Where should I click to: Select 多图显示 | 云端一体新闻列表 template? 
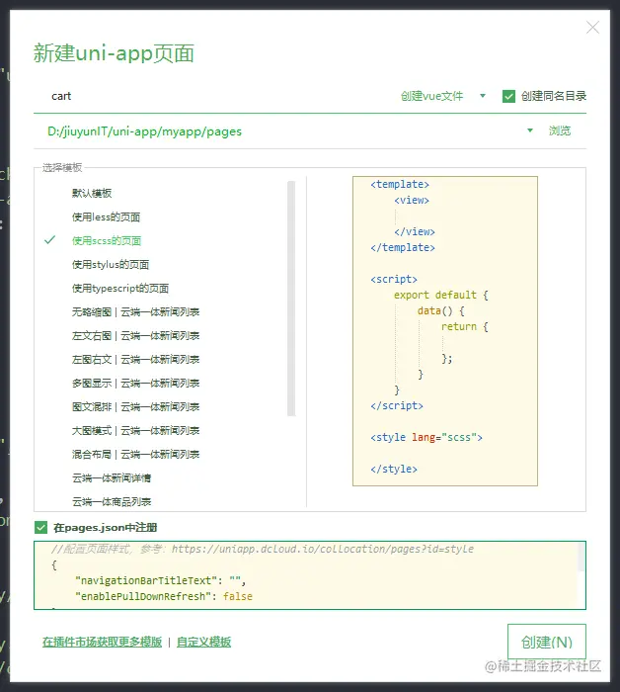[135, 384]
